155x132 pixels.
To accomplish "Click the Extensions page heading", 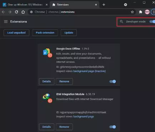I will (x=19, y=21).
